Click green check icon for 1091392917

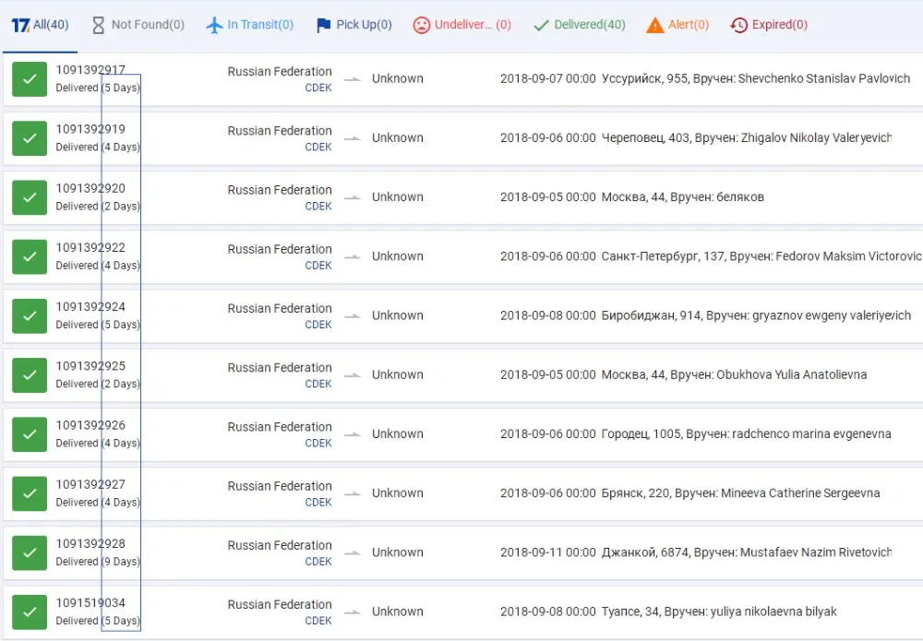30,78
